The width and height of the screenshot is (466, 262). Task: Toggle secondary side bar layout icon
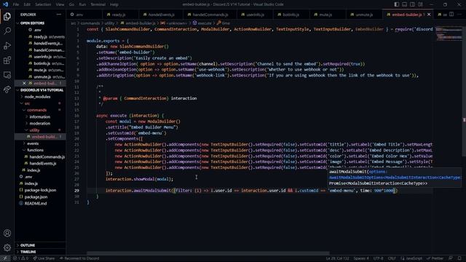click(x=413, y=4)
